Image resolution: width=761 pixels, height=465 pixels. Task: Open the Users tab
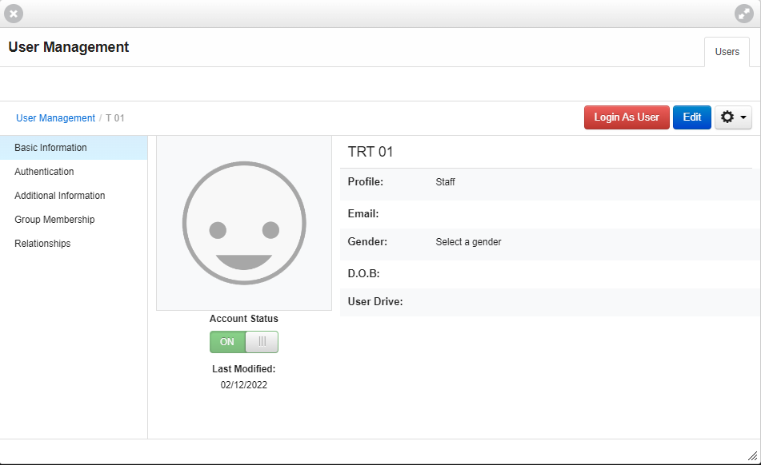[727, 52]
